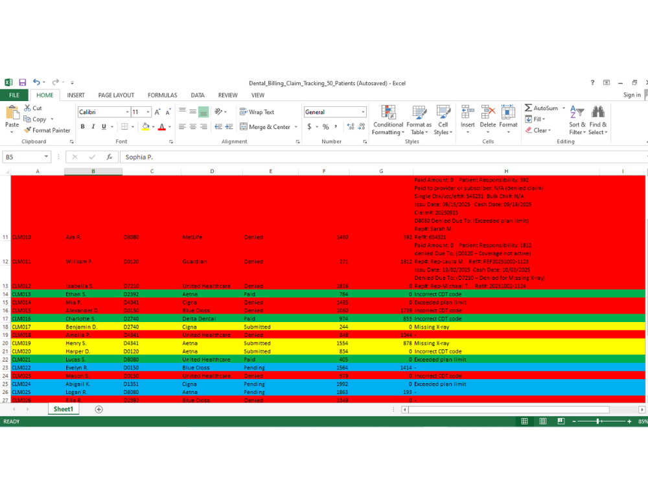Open Format as Table gallery
The width and height of the screenshot is (648, 486).
[419, 121]
